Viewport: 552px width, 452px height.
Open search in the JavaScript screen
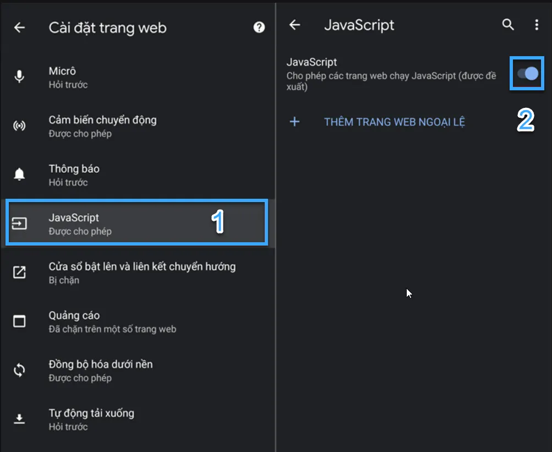click(507, 25)
